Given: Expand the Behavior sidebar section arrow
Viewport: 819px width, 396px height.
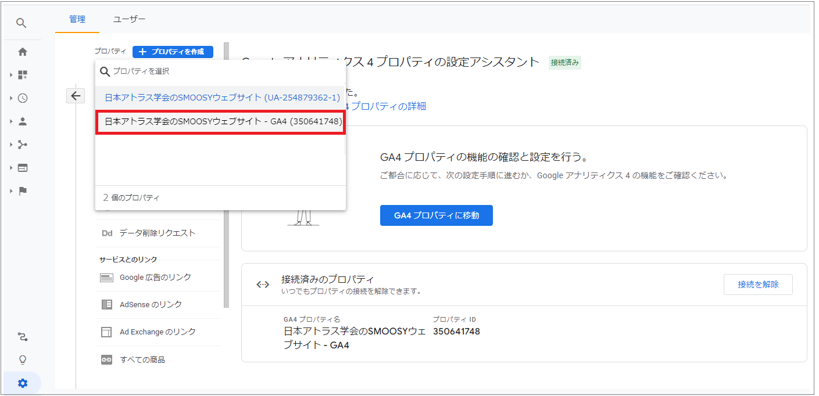Looking at the screenshot, I should [10, 168].
